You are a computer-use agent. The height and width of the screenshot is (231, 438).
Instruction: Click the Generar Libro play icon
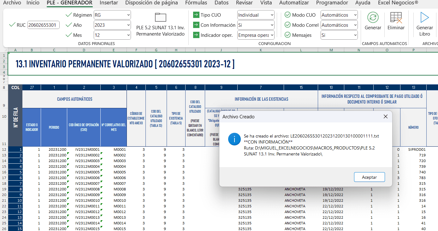tap(424, 18)
